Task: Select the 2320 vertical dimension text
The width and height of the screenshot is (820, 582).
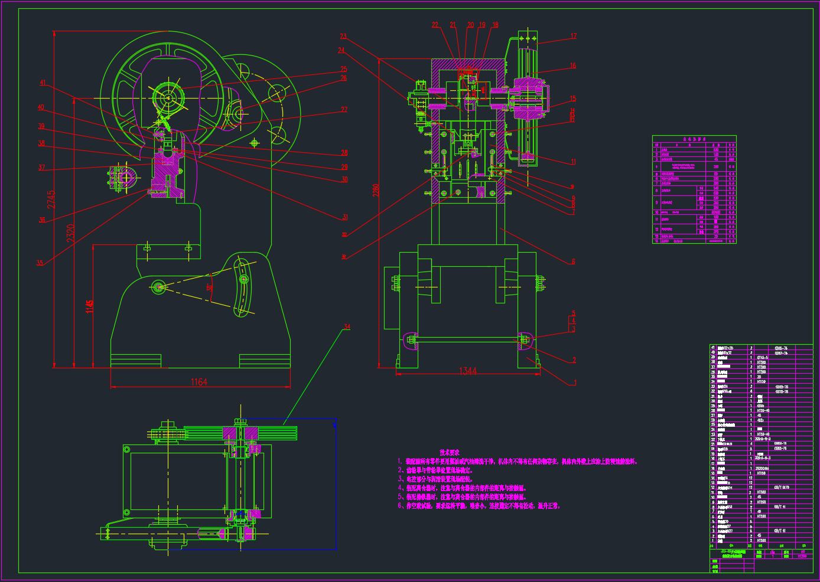Action: click(x=70, y=236)
